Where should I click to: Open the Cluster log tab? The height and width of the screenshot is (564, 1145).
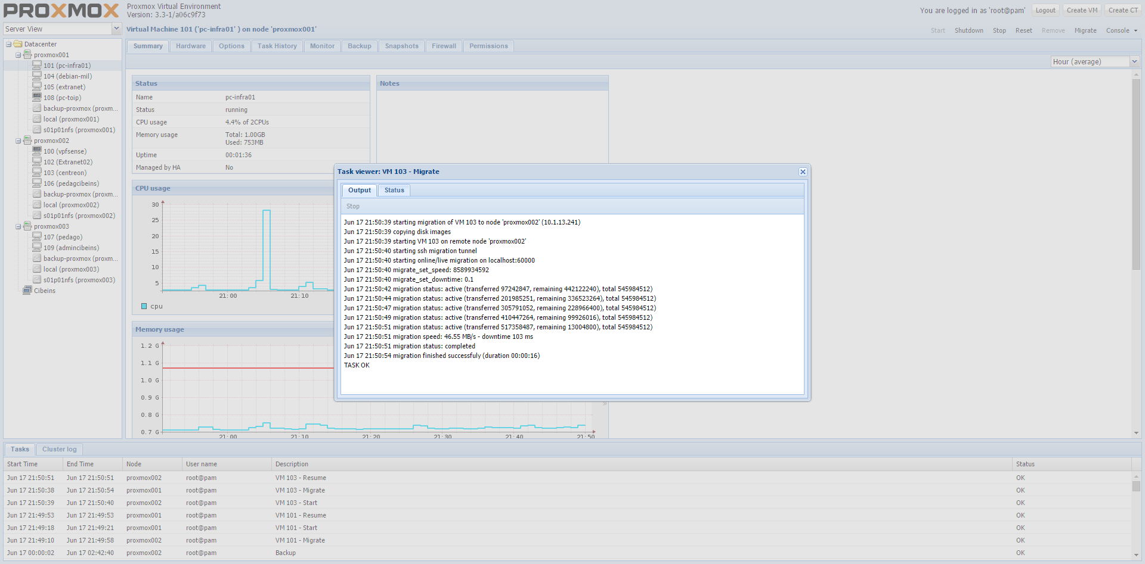(x=60, y=449)
